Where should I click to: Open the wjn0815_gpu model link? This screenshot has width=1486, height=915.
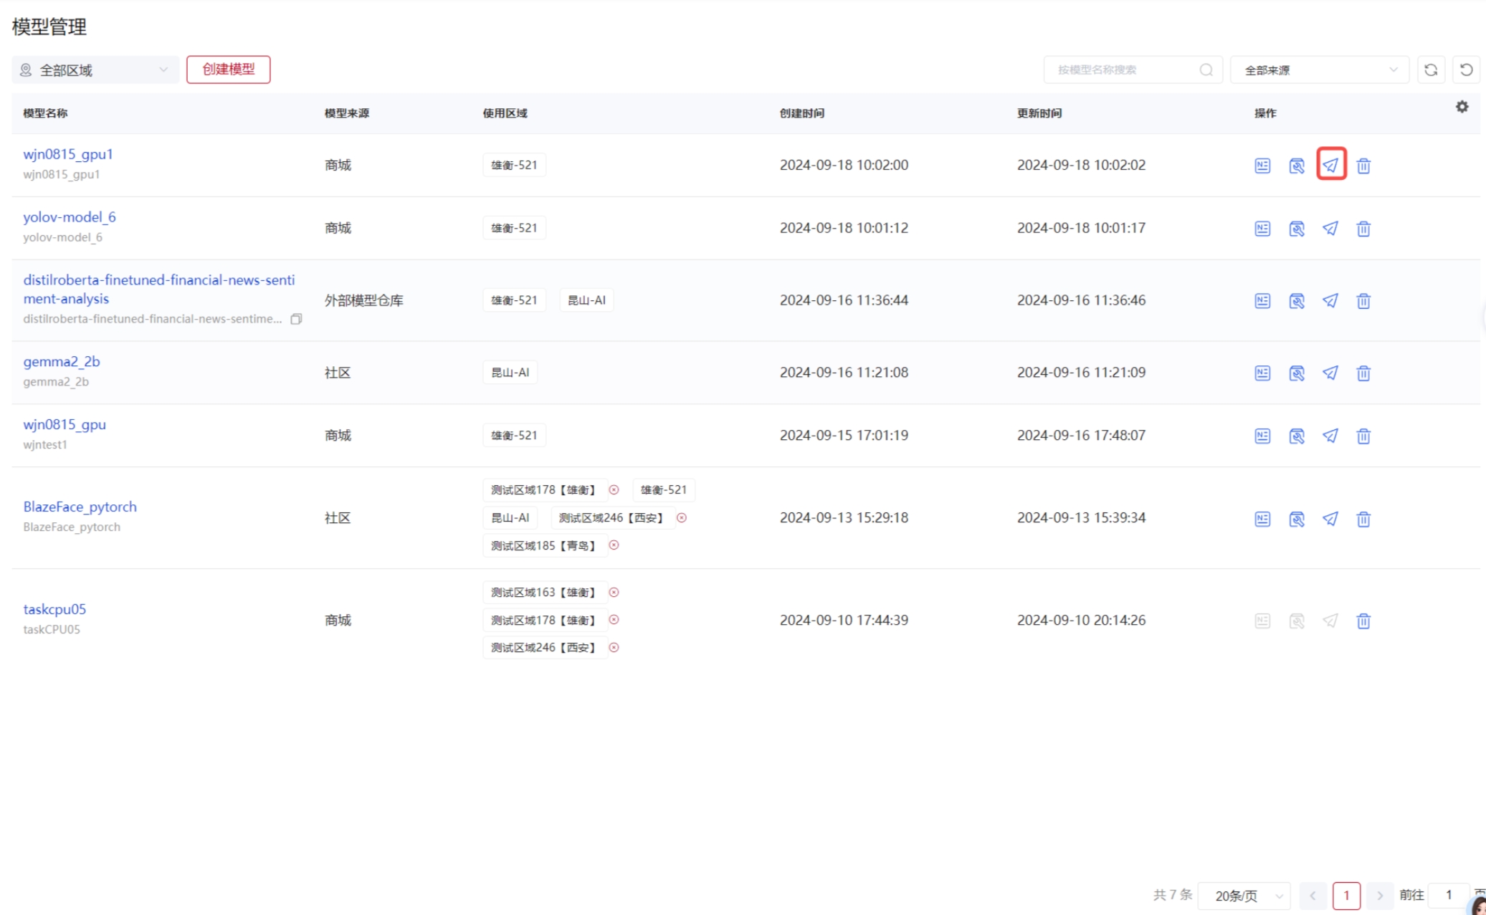[65, 425]
